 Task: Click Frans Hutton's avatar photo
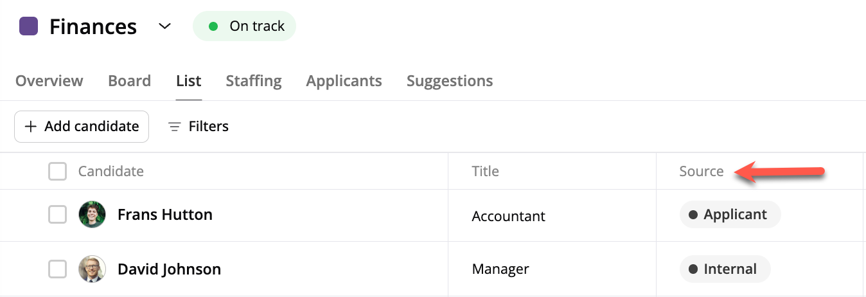click(x=92, y=215)
